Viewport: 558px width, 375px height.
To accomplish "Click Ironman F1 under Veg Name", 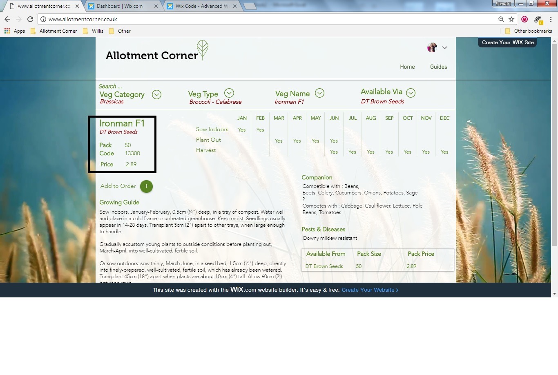I will (x=289, y=102).
